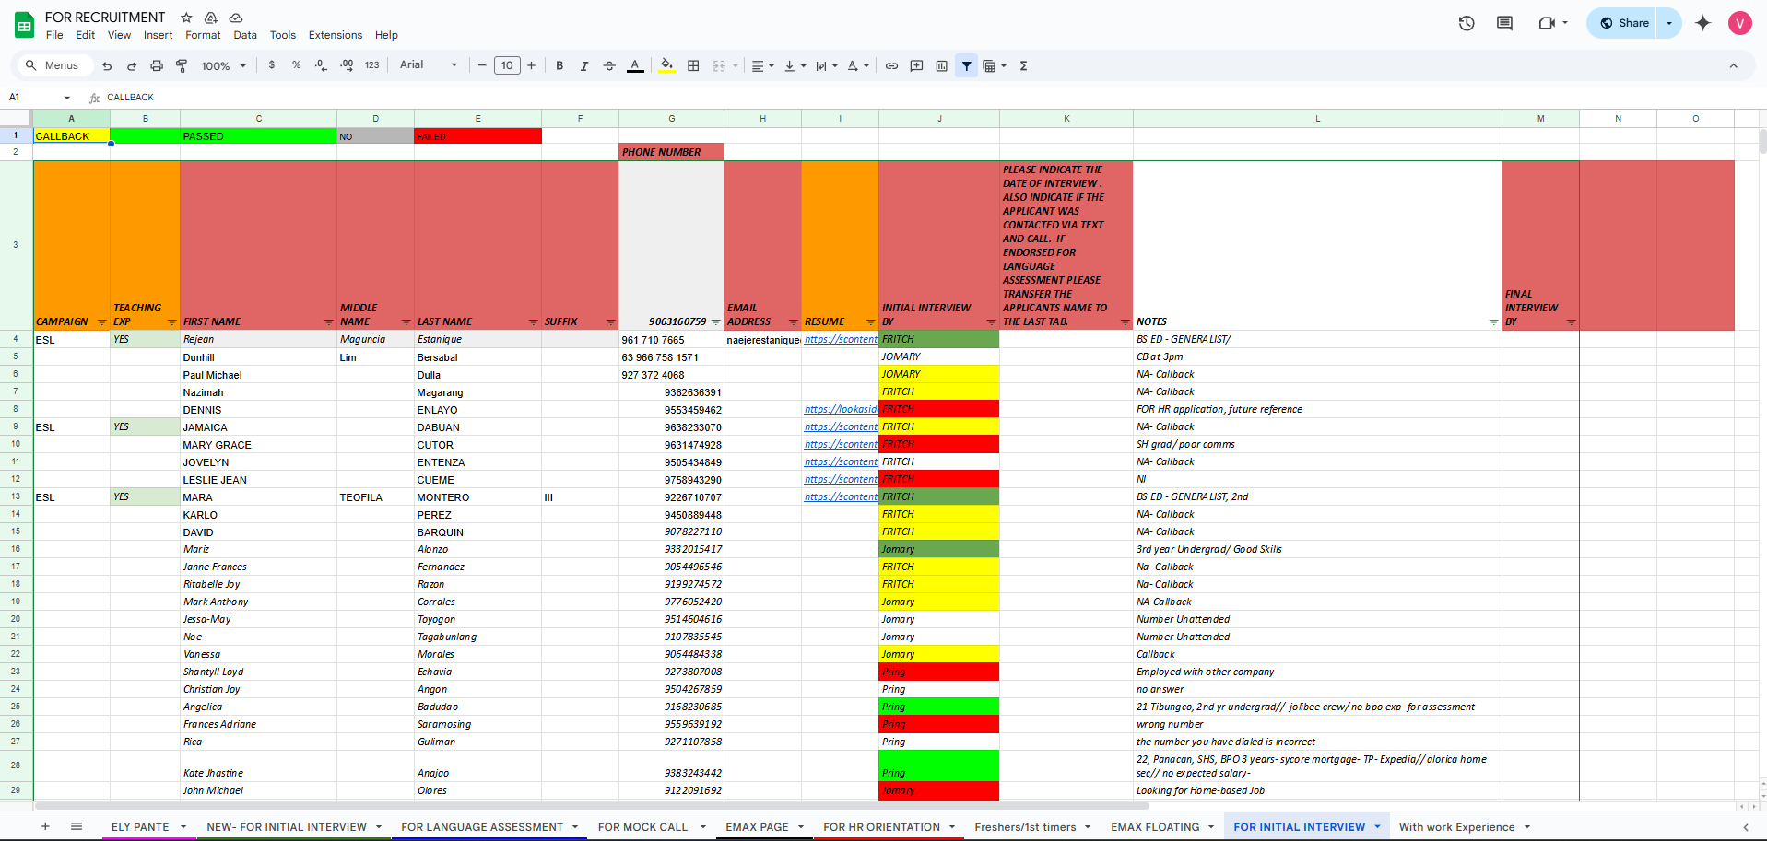Add a new sheet

45,826
